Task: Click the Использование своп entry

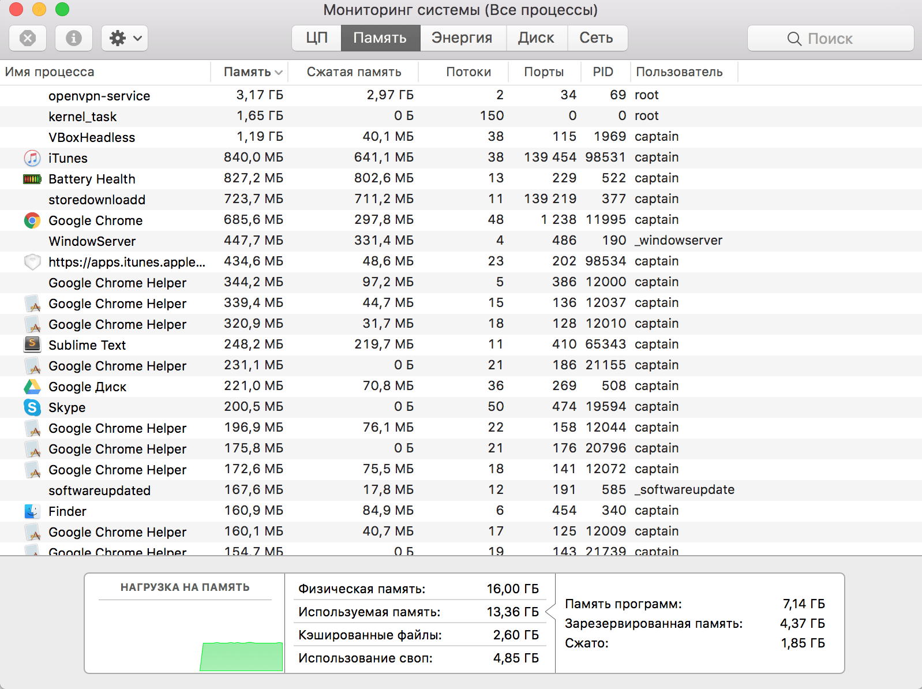Action: [418, 658]
